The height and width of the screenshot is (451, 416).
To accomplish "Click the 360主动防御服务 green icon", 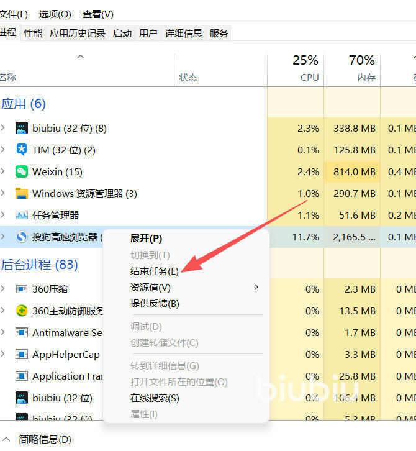I will coord(22,311).
